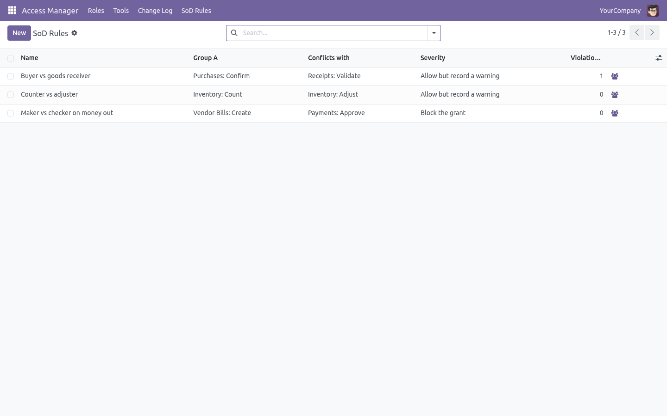Screen dimensions: 667x416
Task: Click the 1-3 / 3 pager counter
Action: [x=617, y=32]
